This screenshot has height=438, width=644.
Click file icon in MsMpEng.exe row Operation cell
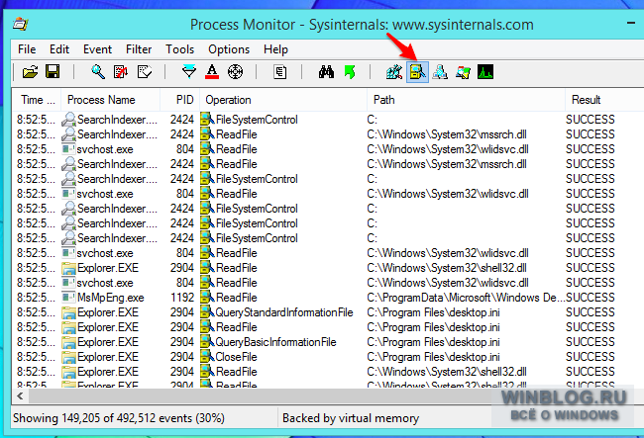pyautogui.click(x=207, y=298)
